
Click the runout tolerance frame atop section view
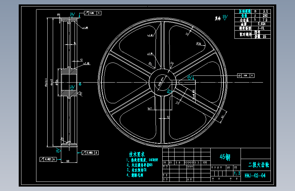click(93, 13)
